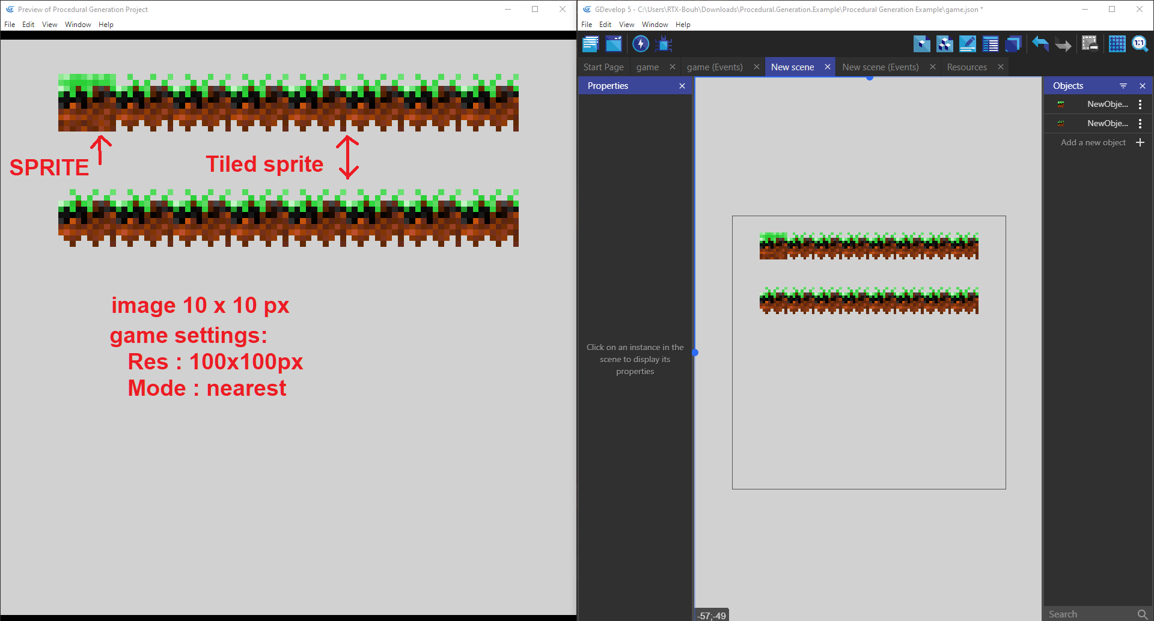Open the Project Manager panel
The image size is (1154, 621).
click(590, 43)
